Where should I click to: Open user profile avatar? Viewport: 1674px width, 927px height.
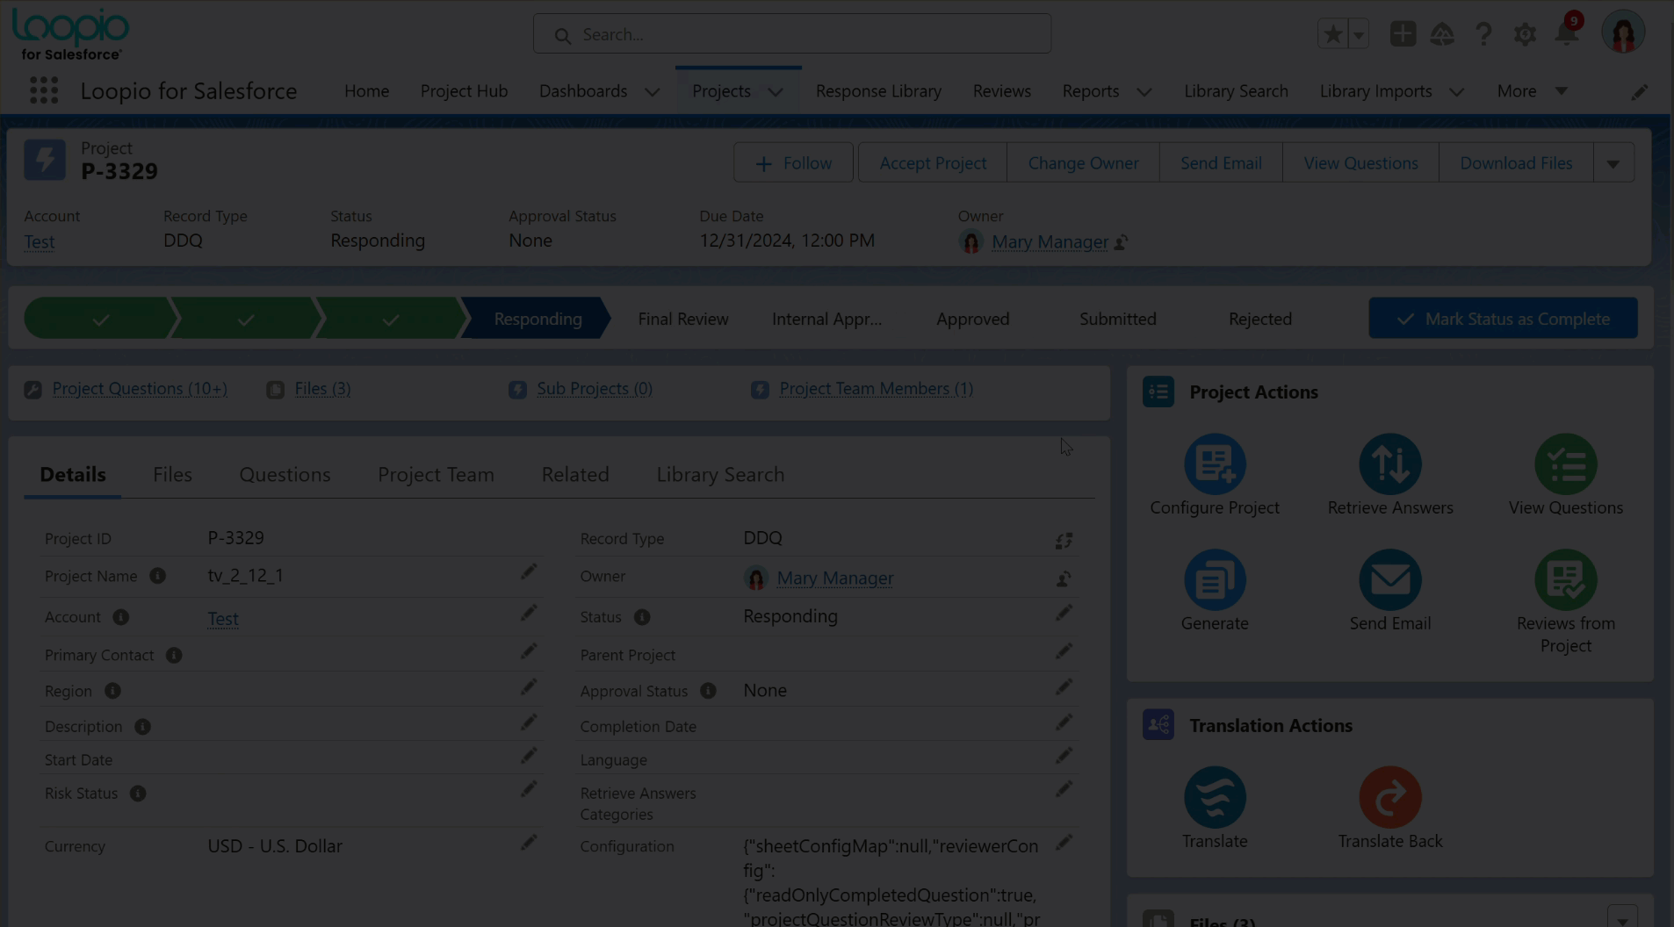[x=1622, y=32]
